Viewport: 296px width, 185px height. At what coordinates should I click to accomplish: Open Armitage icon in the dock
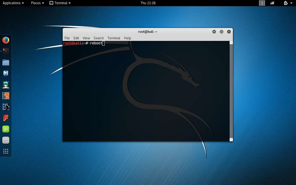pyautogui.click(x=6, y=85)
